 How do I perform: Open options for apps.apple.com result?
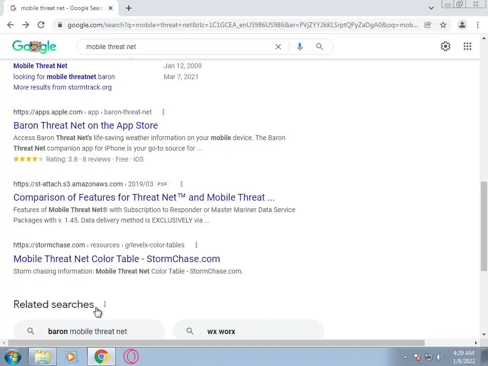point(163,112)
